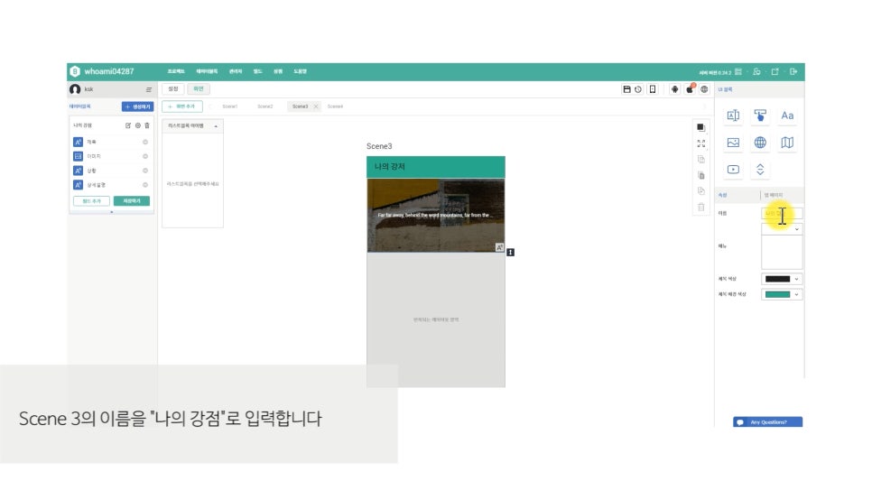
Task: Click the save disk icon in toolbar
Action: click(x=626, y=89)
